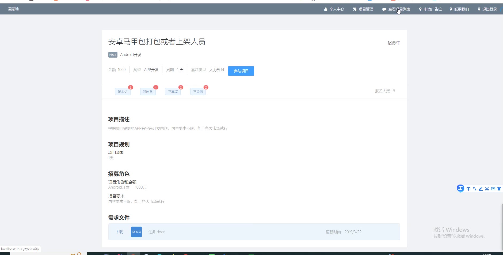Image resolution: width=503 pixels, height=255 pixels.
Task: Select the 钱太少 feedback tag
Action: coord(123,92)
